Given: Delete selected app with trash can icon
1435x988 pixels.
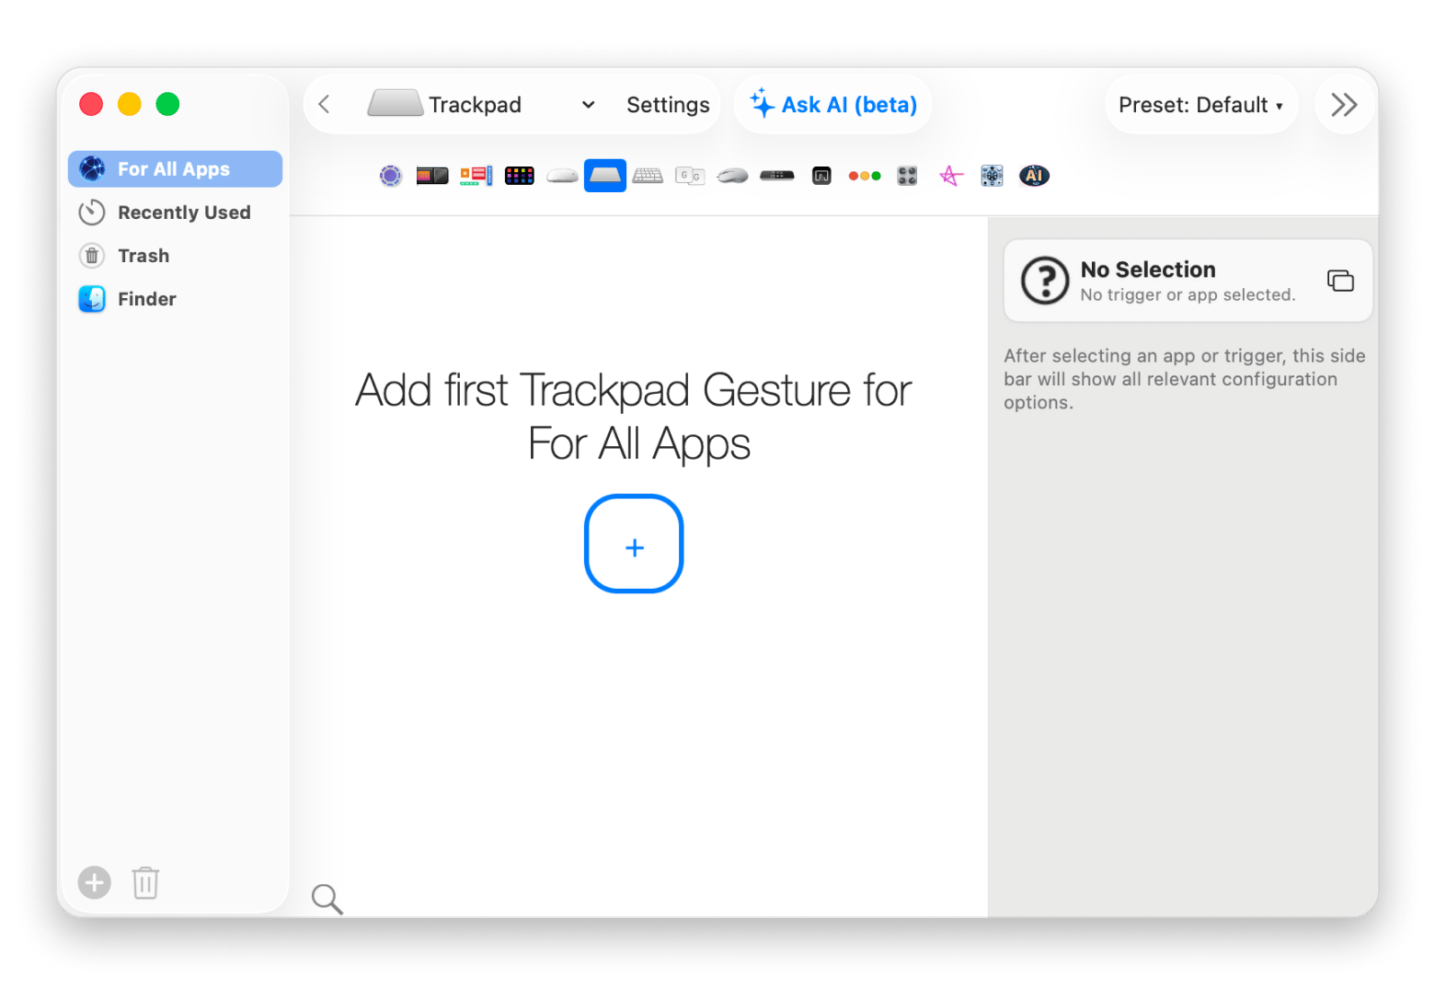Looking at the screenshot, I should pos(145,883).
